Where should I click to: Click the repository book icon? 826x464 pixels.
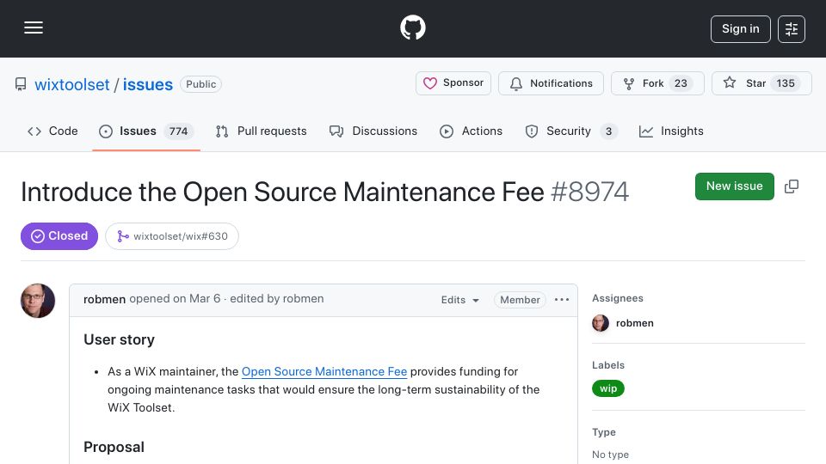pyautogui.click(x=21, y=84)
